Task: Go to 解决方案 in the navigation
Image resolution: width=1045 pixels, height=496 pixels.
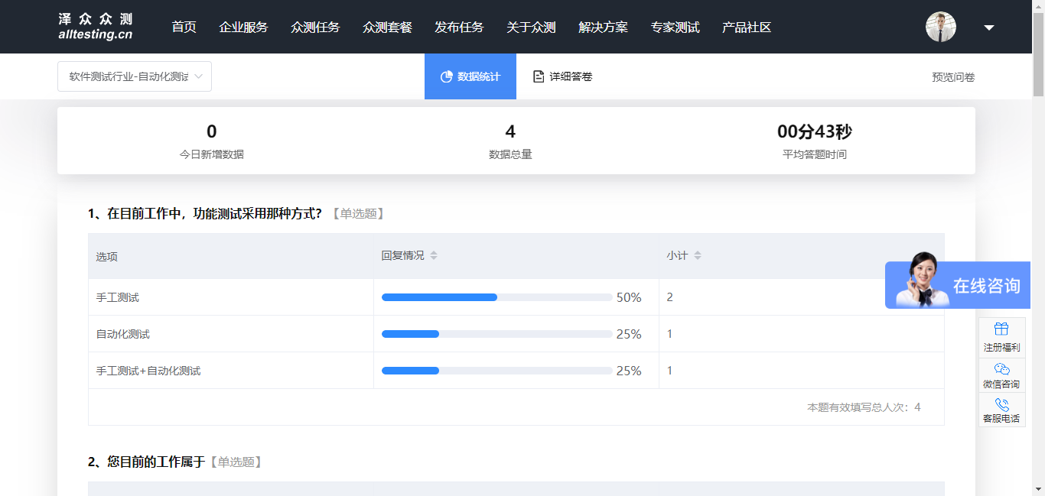Action: coord(603,27)
